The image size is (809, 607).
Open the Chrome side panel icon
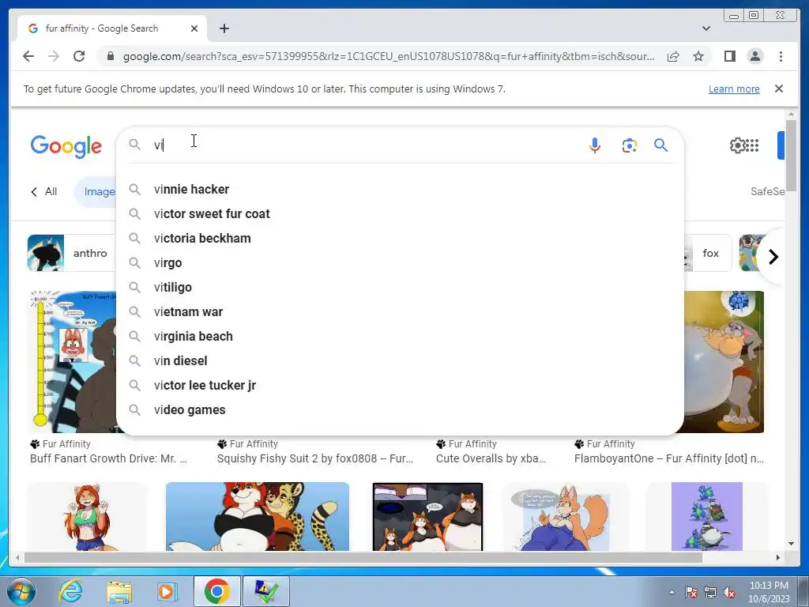(729, 56)
